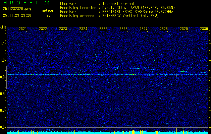211x134 pixels.
Task: Click the 'Observer' field label
Action: pyautogui.click(x=68, y=4)
